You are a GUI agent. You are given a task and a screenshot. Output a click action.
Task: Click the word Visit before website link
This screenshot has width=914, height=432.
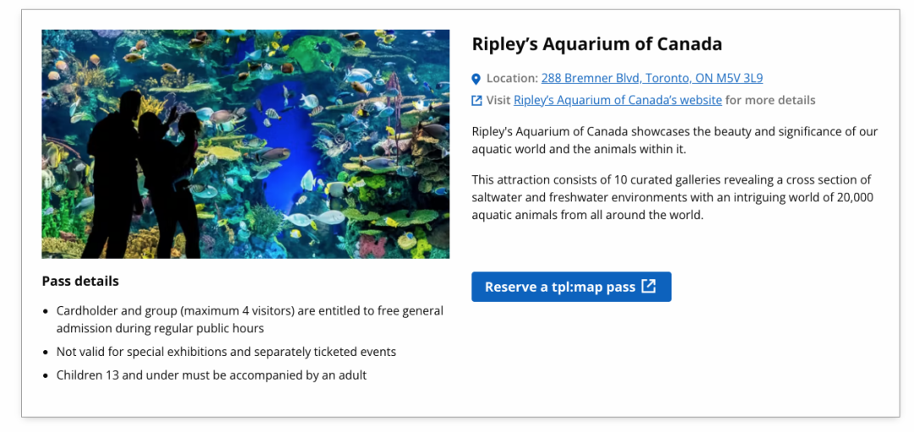tap(498, 100)
